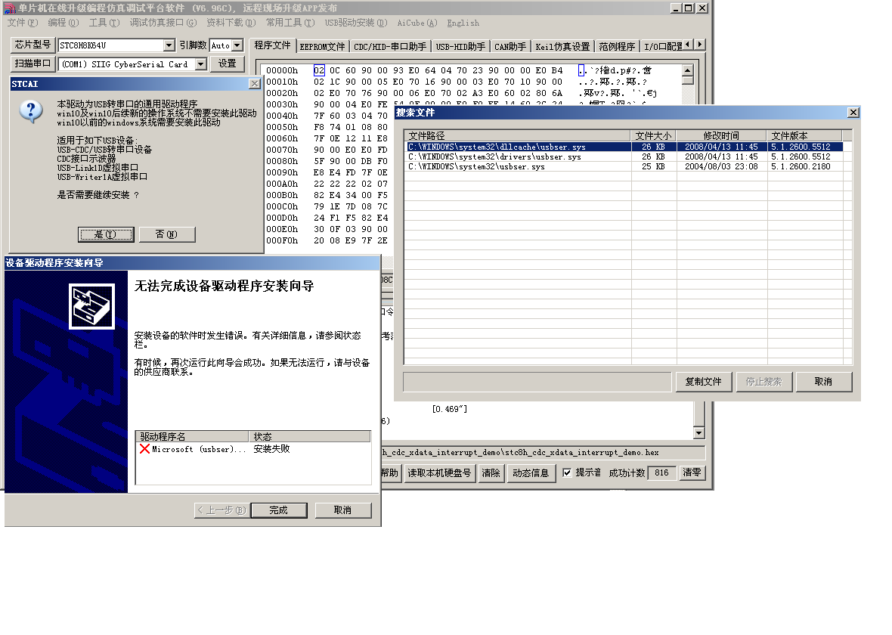The width and height of the screenshot is (892, 635).
Task: Click 是(Y) in the STCAI dialog
Action: tap(106, 234)
